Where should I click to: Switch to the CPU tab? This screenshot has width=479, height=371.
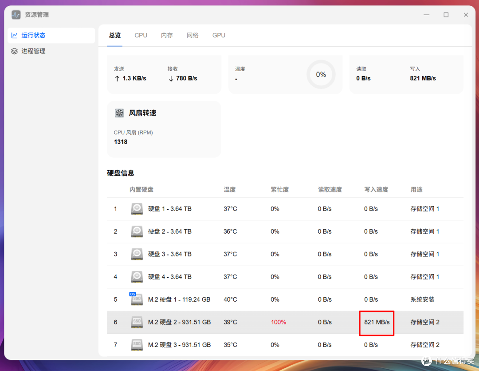[141, 35]
